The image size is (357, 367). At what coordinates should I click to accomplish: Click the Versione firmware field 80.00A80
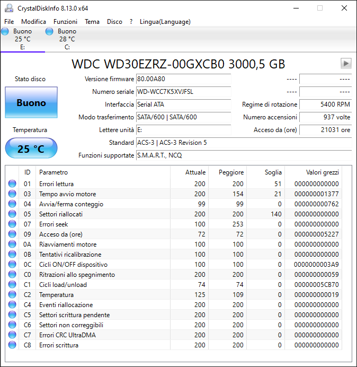183,79
